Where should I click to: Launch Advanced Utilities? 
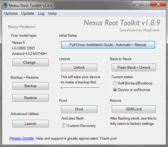click(30, 124)
